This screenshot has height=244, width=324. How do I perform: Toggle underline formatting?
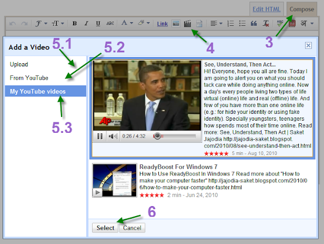[98, 23]
